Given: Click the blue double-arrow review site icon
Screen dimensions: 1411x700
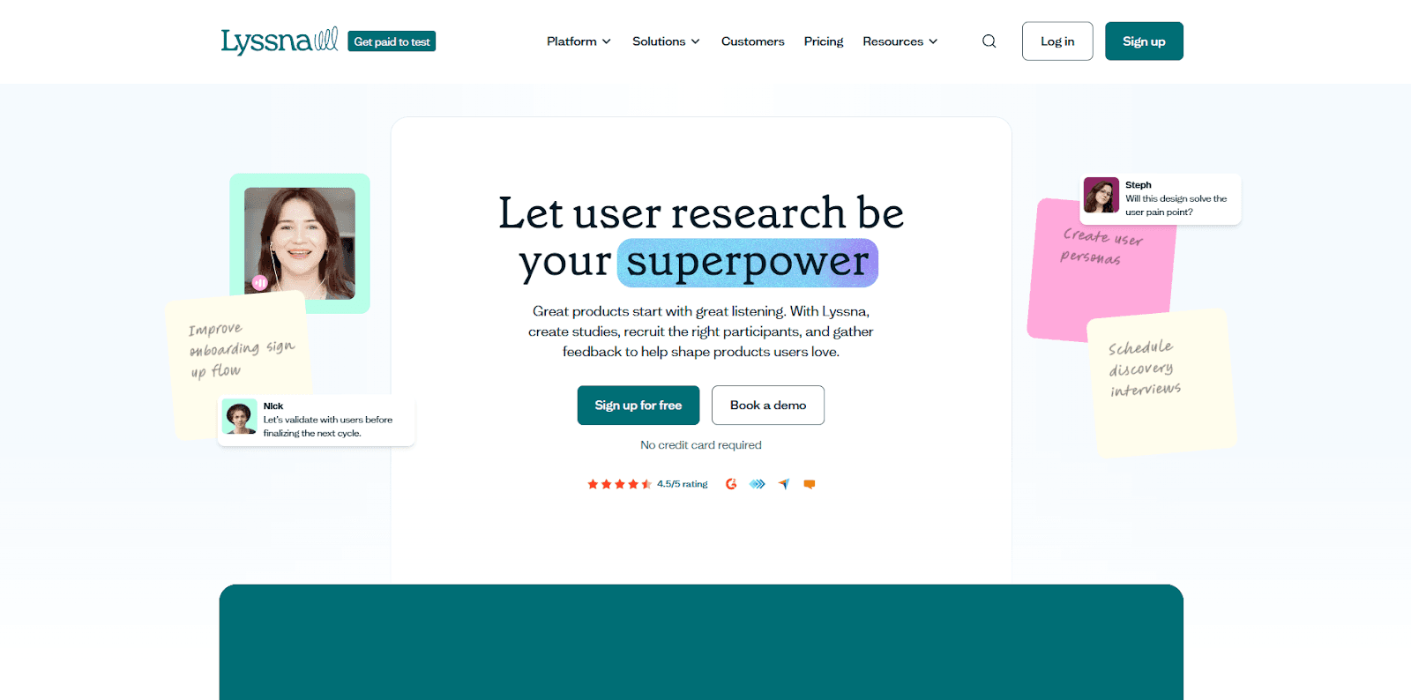Looking at the screenshot, I should coord(758,484).
